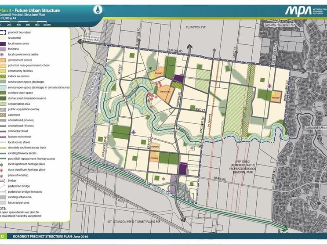Click the 'TAYLORS RD' road label
The width and height of the screenshot is (327, 245).
coord(175,50)
